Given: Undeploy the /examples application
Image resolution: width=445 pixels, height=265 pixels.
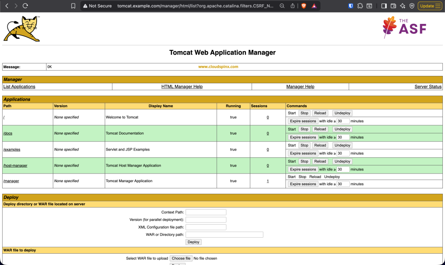Looking at the screenshot, I should pyautogui.click(x=342, y=145).
